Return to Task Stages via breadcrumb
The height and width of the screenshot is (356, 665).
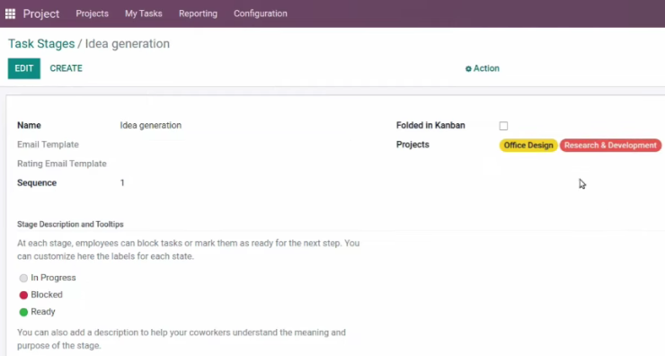click(41, 44)
